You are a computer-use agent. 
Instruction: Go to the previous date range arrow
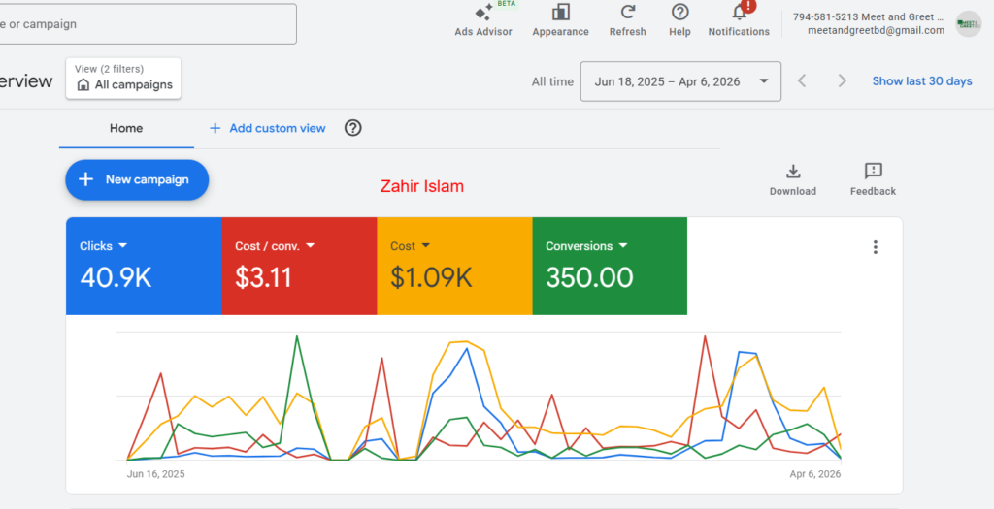coord(802,81)
